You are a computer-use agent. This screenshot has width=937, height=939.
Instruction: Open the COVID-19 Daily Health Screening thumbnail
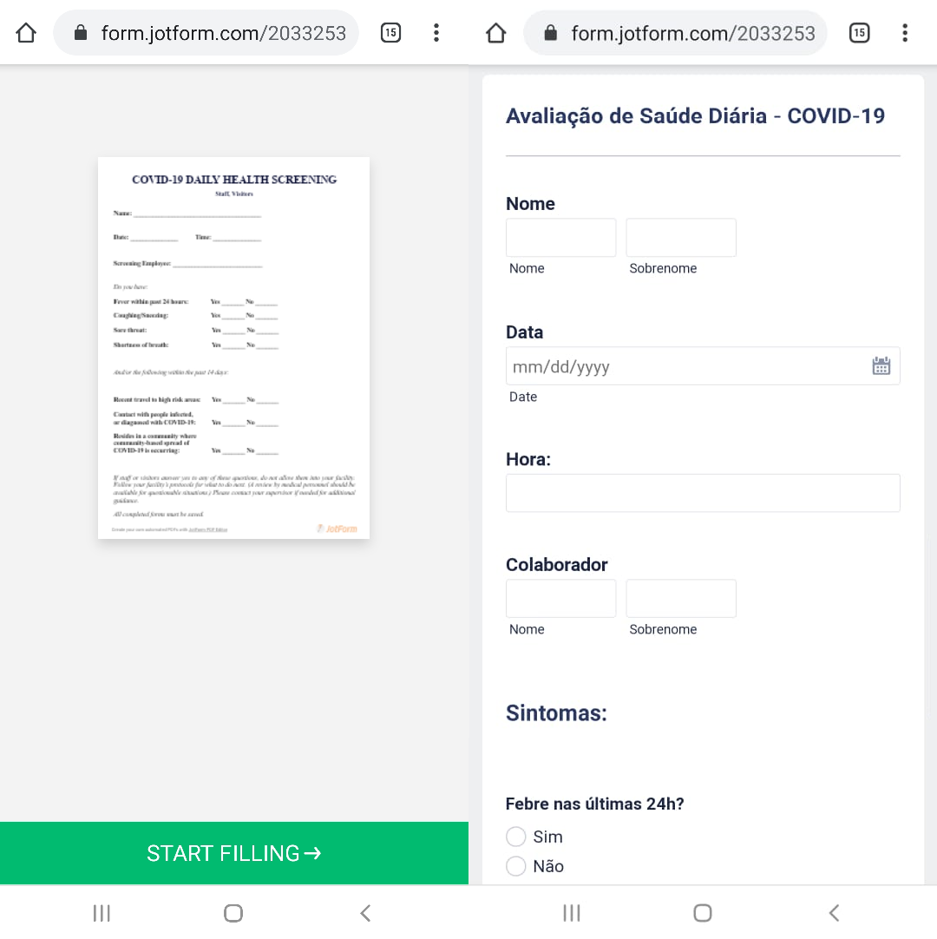[233, 347]
